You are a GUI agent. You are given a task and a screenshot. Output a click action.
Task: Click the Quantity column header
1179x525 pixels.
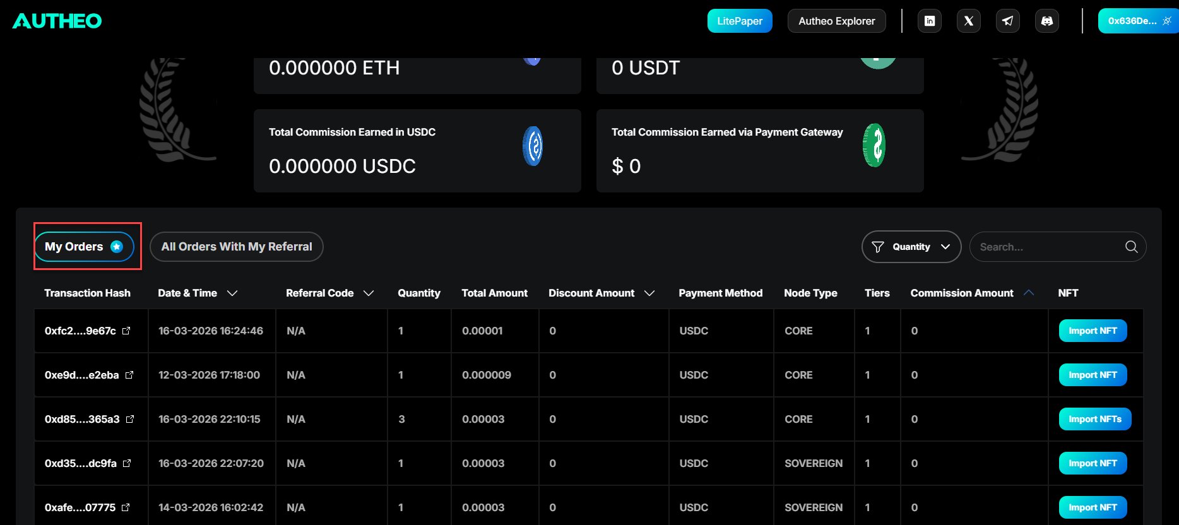[x=418, y=293]
